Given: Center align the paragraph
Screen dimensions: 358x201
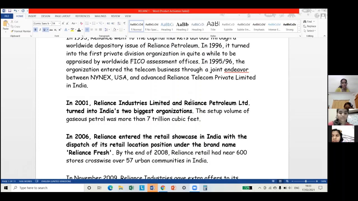Looking at the screenshot, I should tap(91, 30).
